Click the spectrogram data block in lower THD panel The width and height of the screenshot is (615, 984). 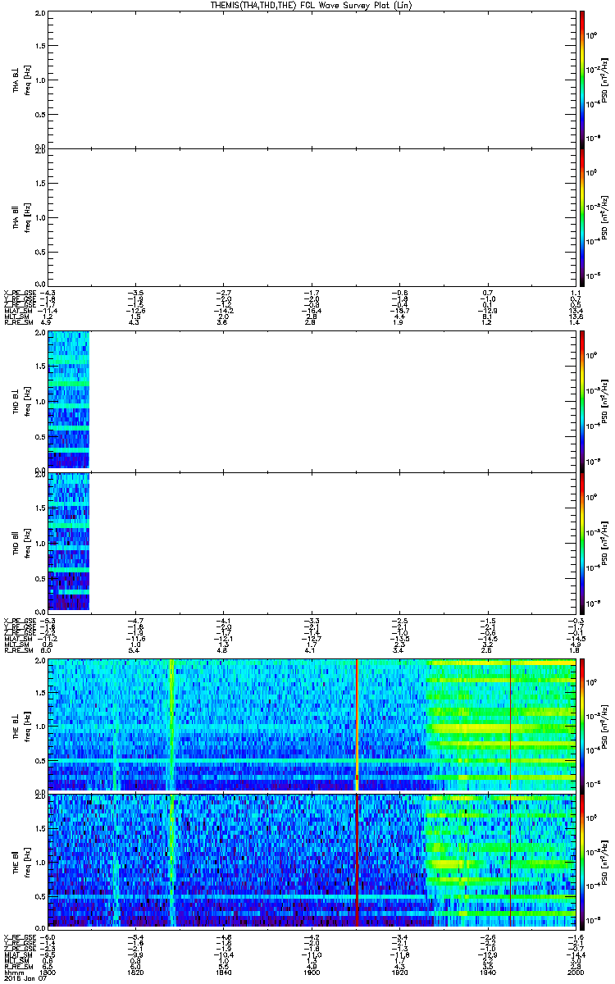click(68, 541)
